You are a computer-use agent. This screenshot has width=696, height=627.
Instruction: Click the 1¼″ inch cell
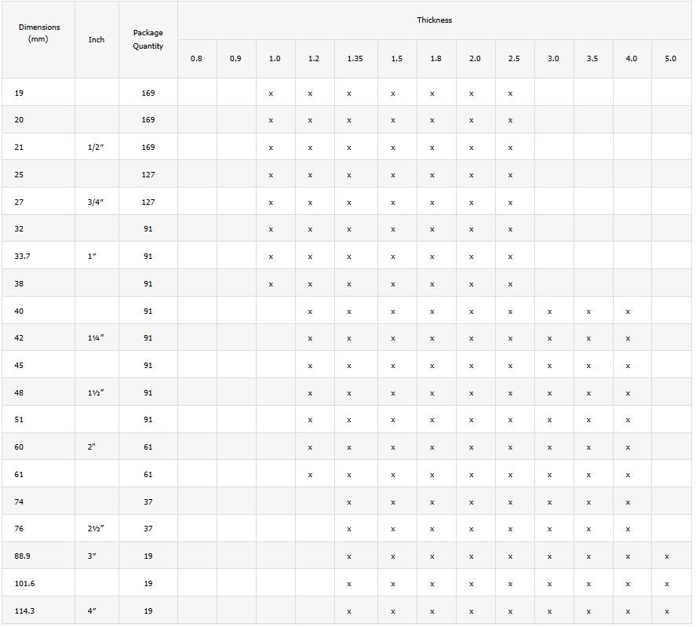coord(96,338)
